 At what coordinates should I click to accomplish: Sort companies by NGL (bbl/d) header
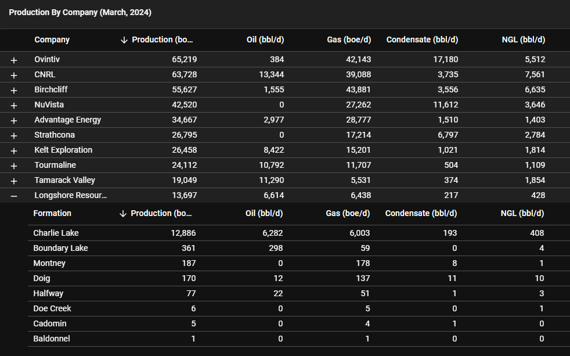coord(524,39)
